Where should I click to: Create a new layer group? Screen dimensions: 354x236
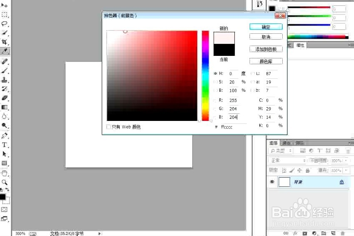click(x=324, y=233)
